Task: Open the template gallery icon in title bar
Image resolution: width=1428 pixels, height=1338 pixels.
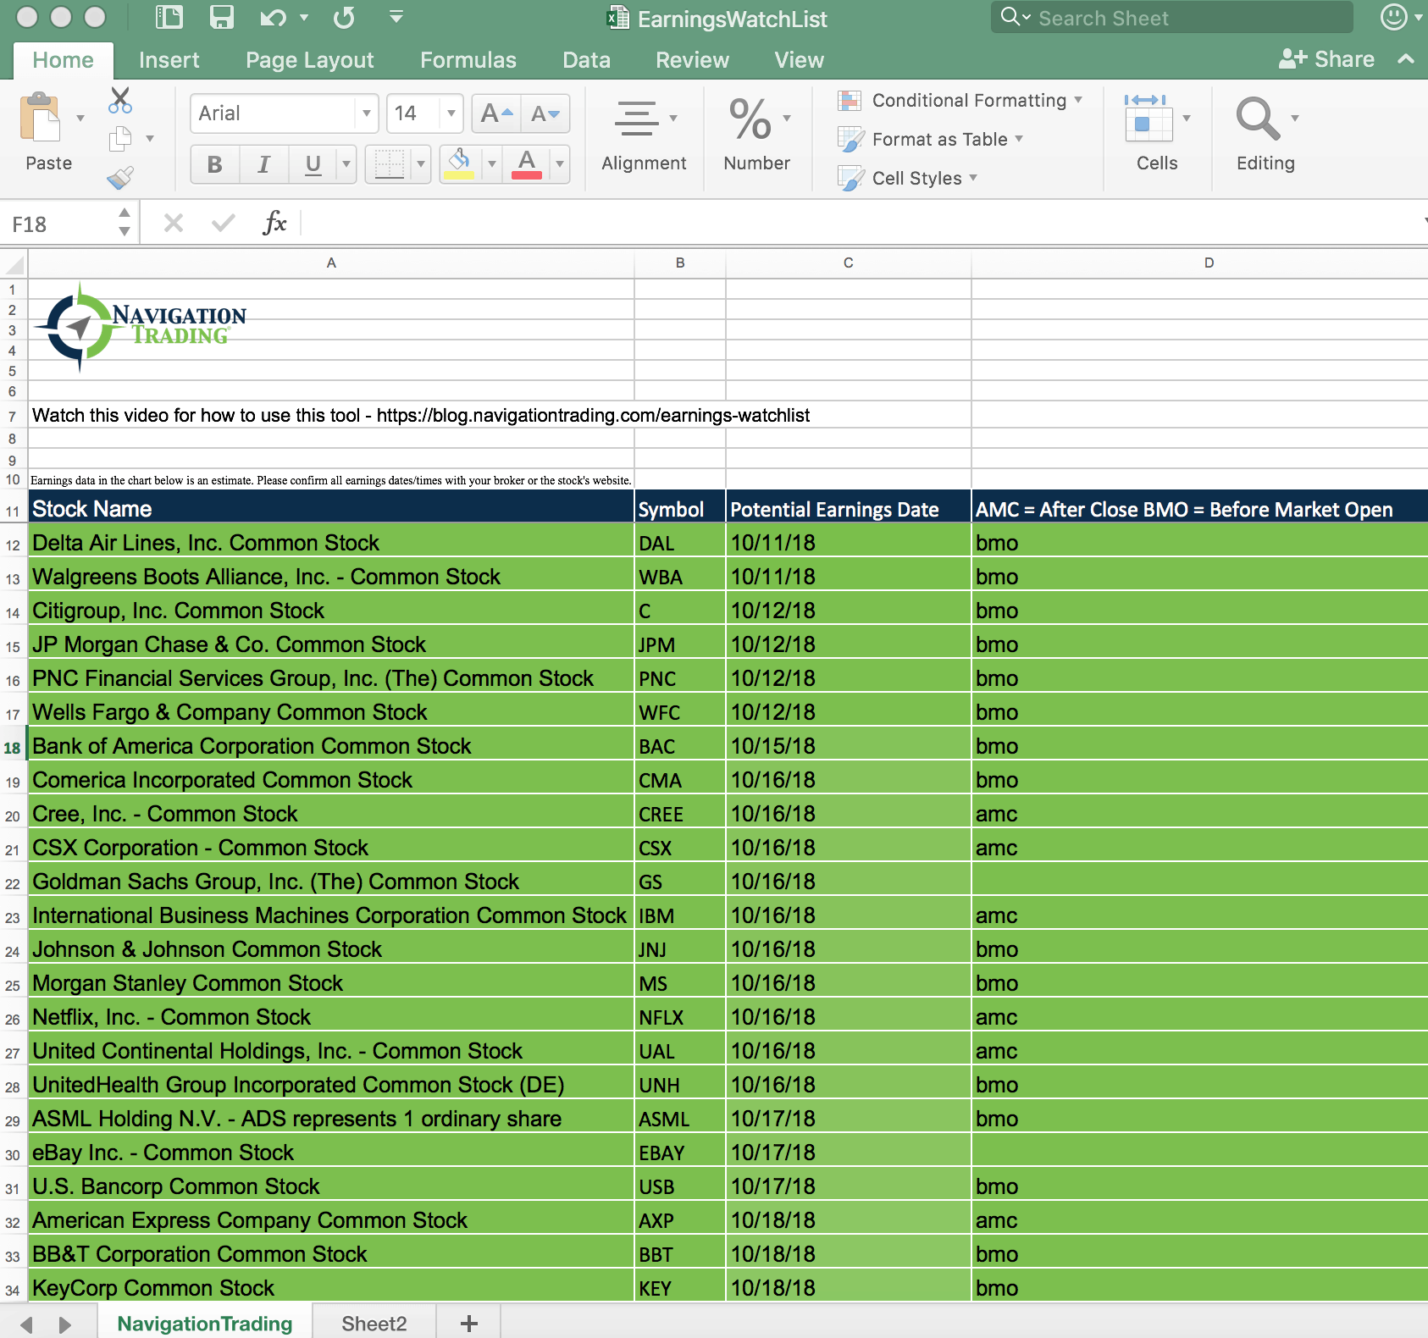Action: pyautogui.click(x=169, y=18)
